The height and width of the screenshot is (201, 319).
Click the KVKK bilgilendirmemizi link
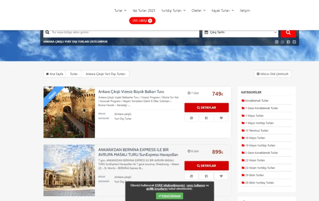point(170,185)
